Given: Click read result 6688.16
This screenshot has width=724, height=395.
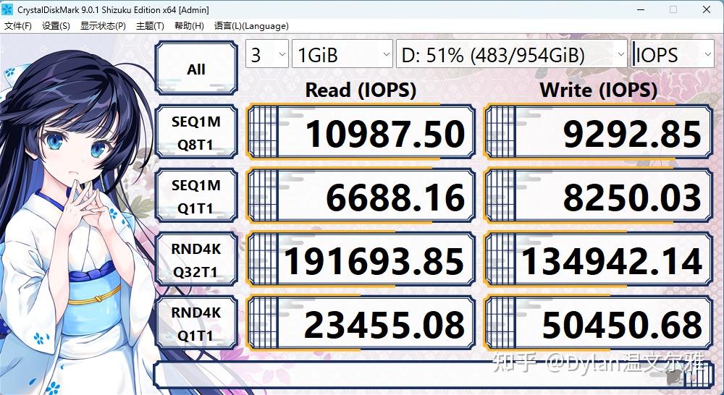Looking at the screenshot, I should coord(361,195).
